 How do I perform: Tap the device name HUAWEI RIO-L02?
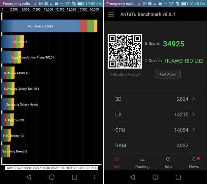(184, 61)
